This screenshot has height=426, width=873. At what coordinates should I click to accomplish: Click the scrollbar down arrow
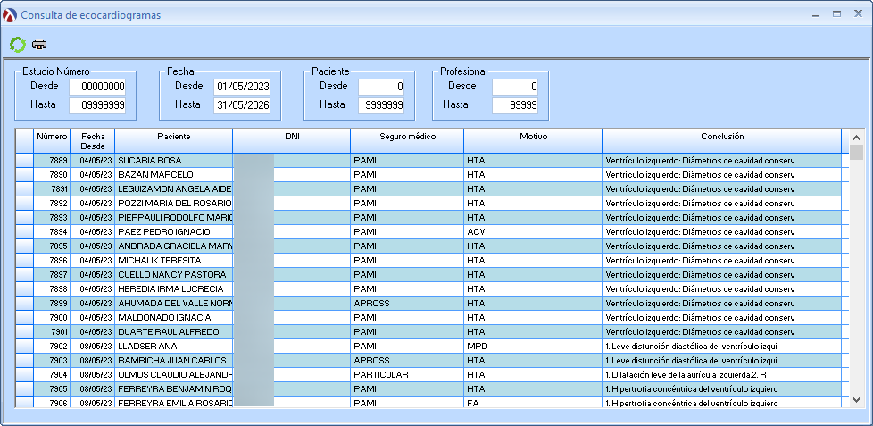pyautogui.click(x=856, y=399)
